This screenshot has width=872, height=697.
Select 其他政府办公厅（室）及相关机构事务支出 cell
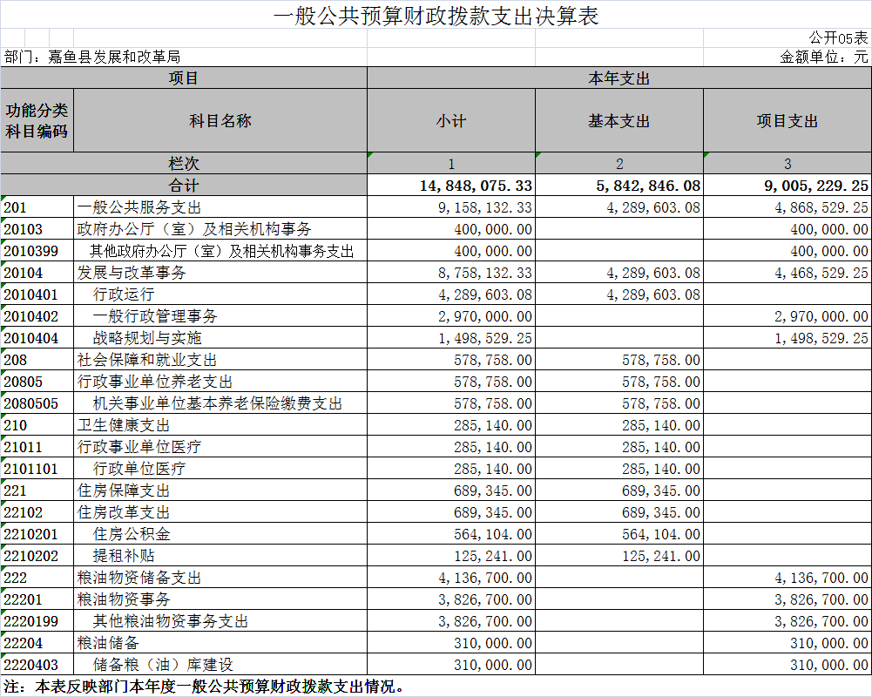[220, 250]
